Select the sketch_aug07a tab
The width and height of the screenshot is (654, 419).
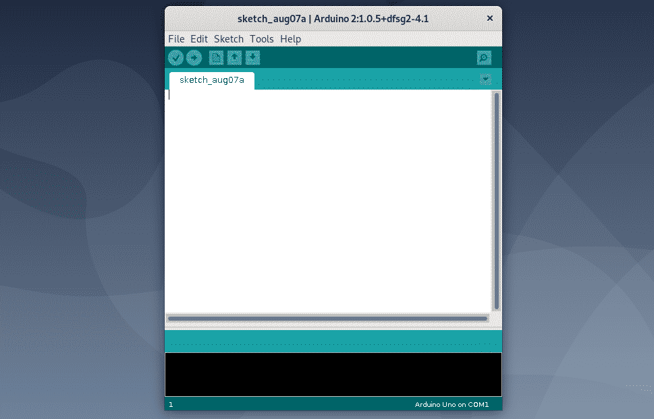[x=212, y=80]
